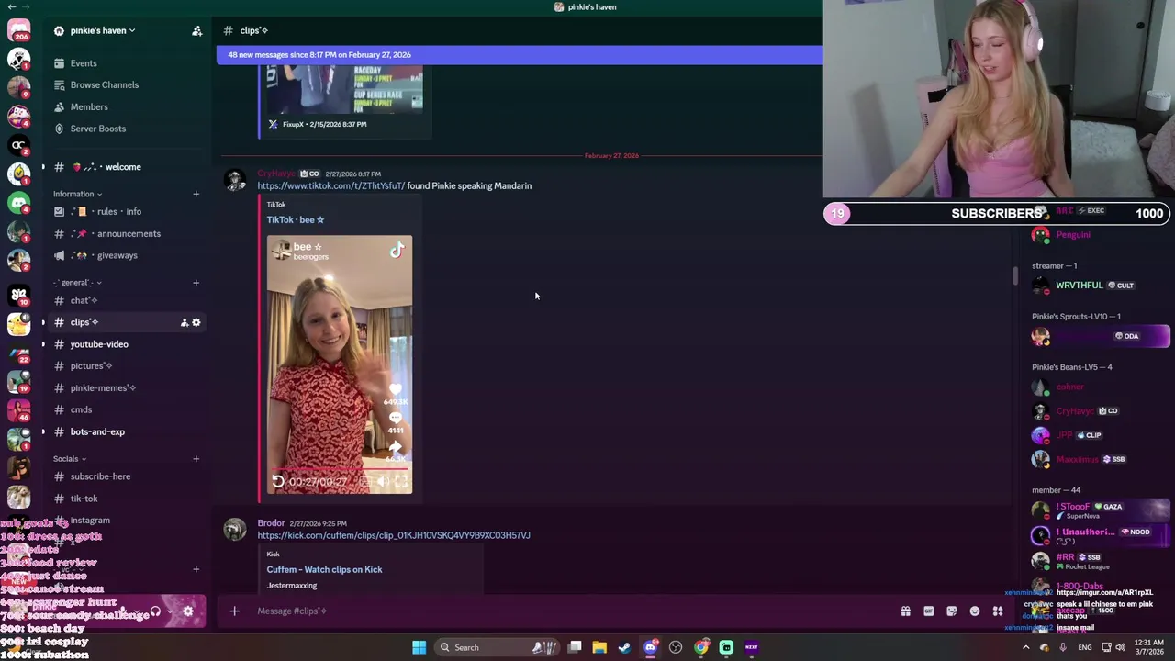Enter fullscreen on TikTok video

(401, 482)
